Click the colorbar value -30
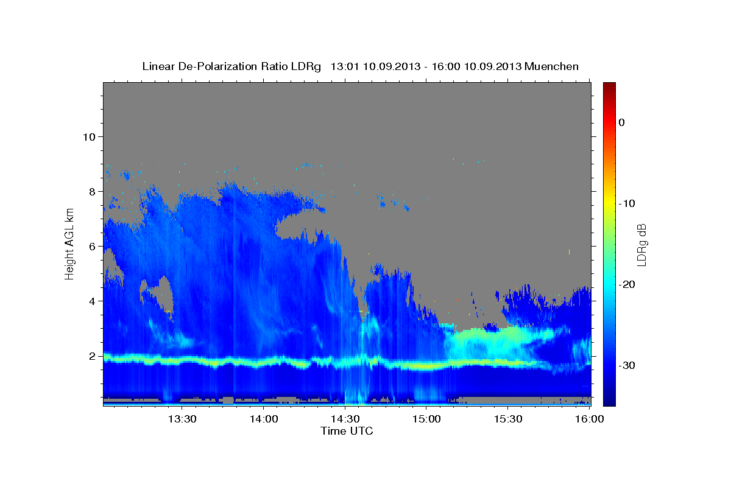The width and height of the screenshot is (731, 487). (x=627, y=365)
